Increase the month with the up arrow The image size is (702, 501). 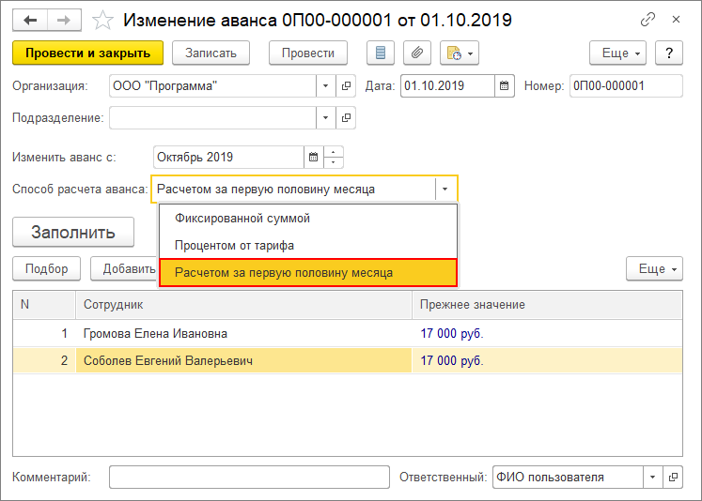pyautogui.click(x=333, y=152)
